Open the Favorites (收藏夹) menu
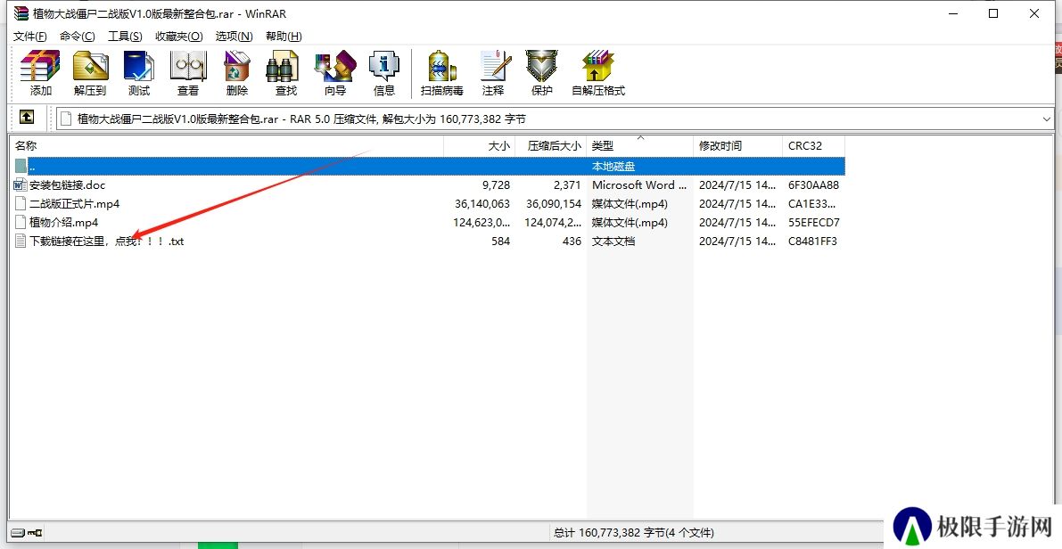The image size is (1062, 549). pyautogui.click(x=179, y=36)
